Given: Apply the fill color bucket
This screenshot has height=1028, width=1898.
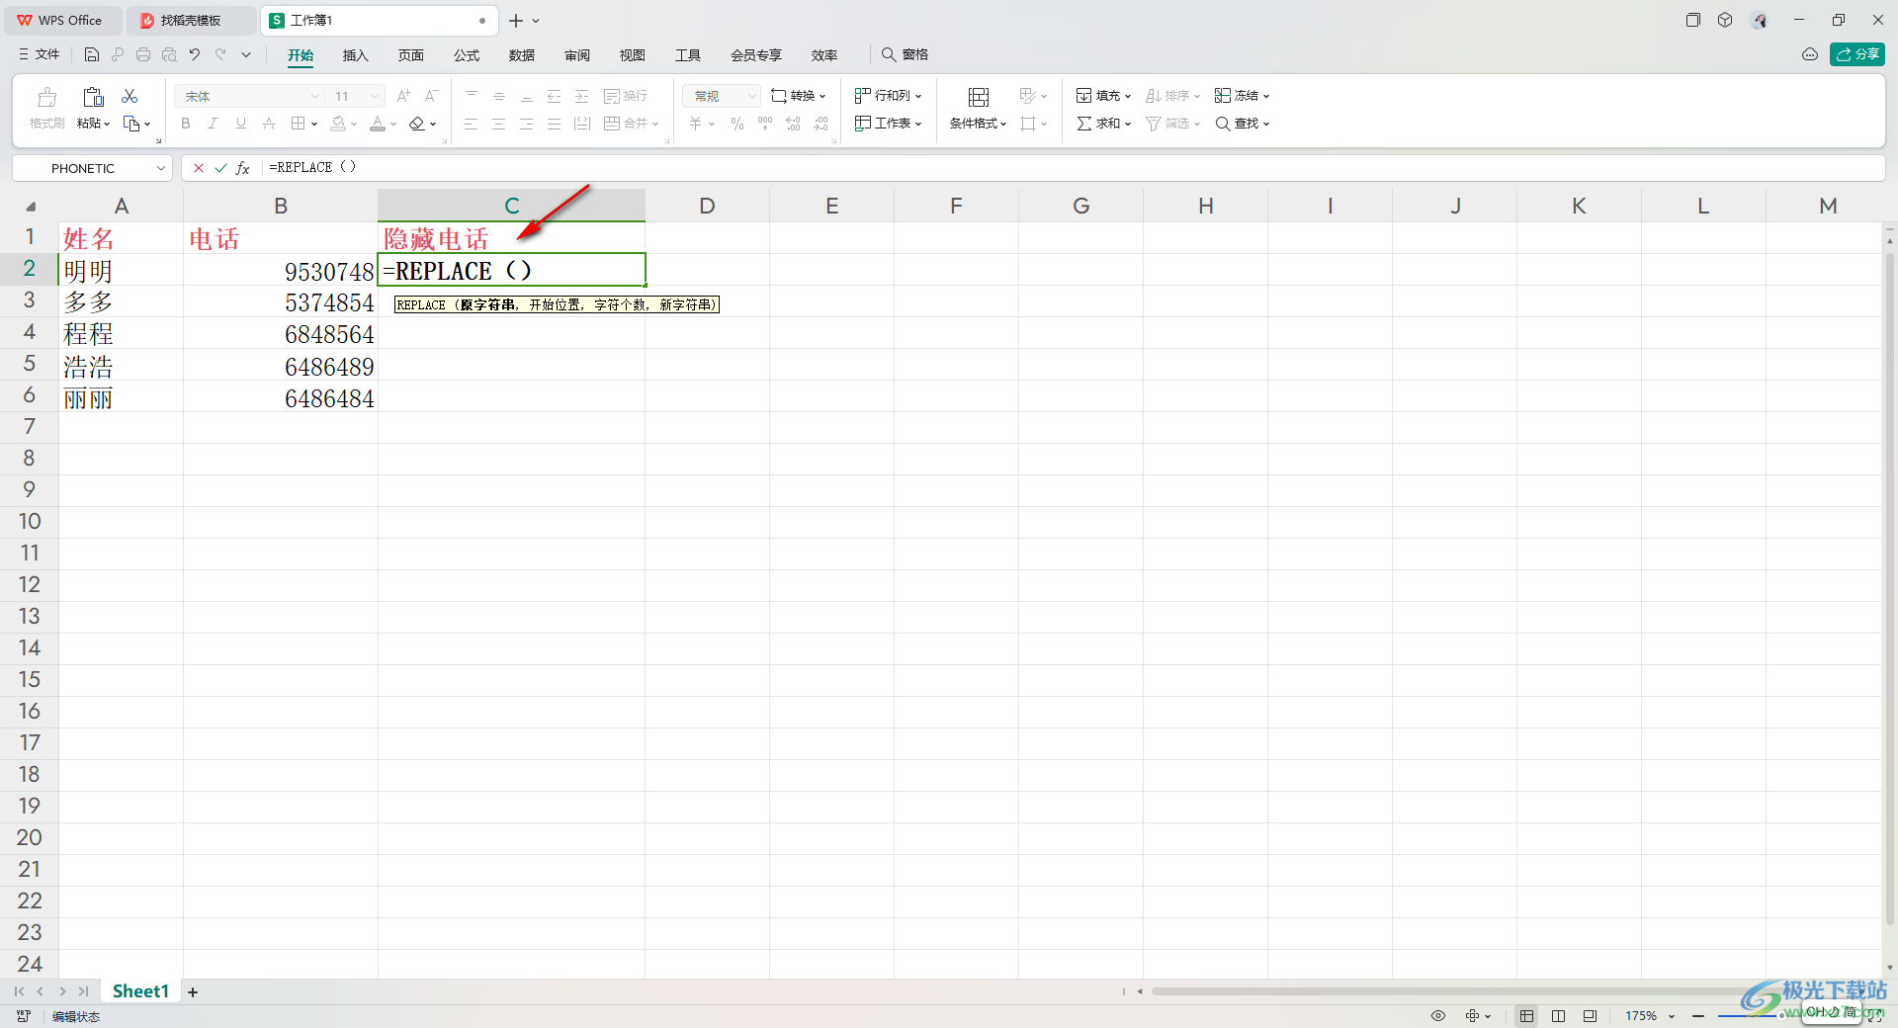Looking at the screenshot, I should tap(339, 124).
